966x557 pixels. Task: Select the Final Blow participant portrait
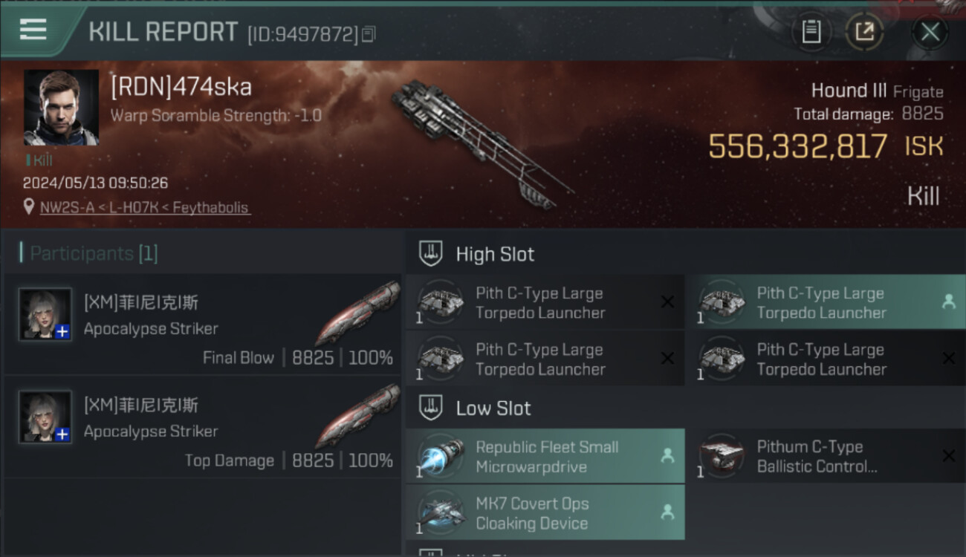coord(45,315)
